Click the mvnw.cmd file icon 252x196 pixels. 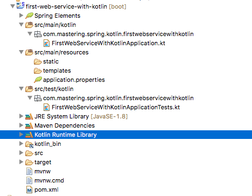pyautogui.click(x=29, y=180)
